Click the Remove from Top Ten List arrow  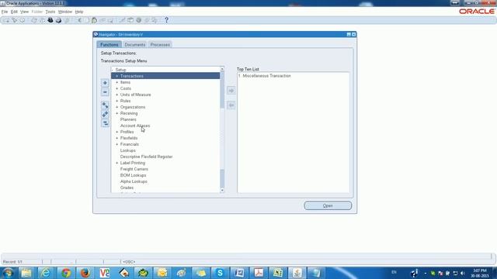click(231, 105)
